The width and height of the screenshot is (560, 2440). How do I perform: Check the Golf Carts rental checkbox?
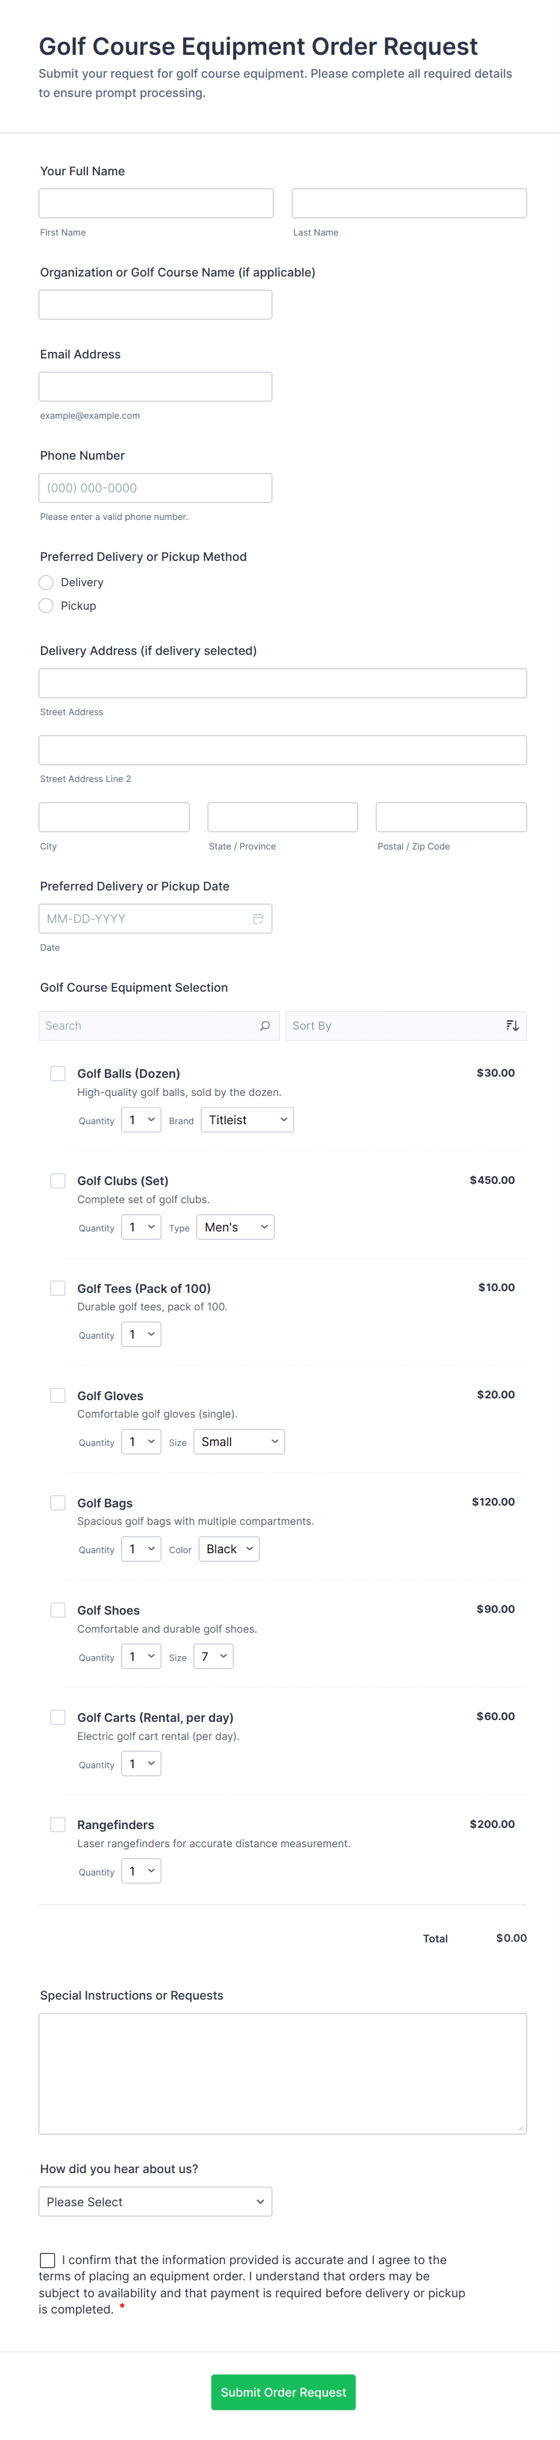(58, 1717)
